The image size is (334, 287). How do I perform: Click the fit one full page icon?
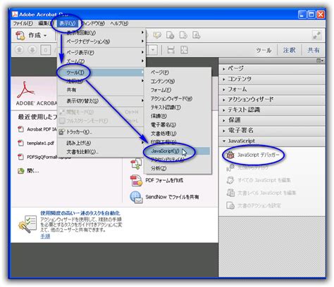(x=184, y=50)
